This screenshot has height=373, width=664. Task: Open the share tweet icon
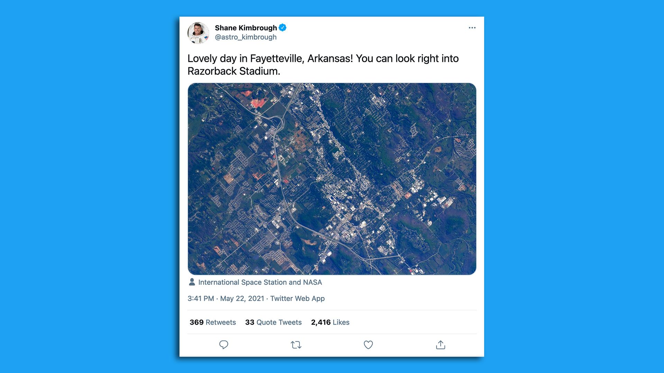(x=440, y=345)
